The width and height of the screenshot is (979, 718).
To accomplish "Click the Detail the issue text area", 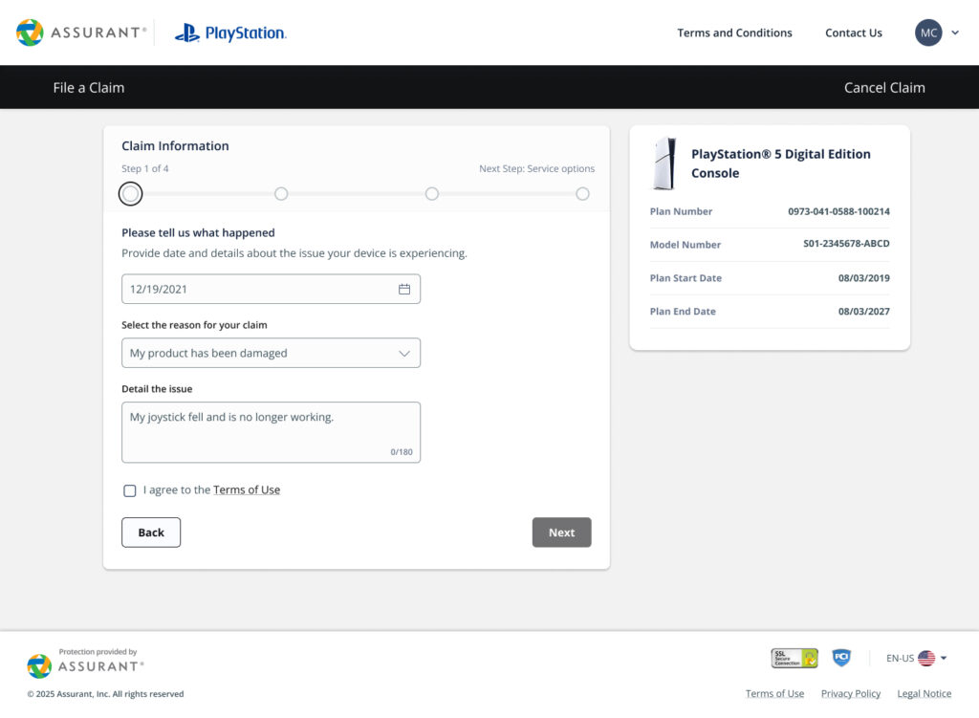I will (x=271, y=431).
